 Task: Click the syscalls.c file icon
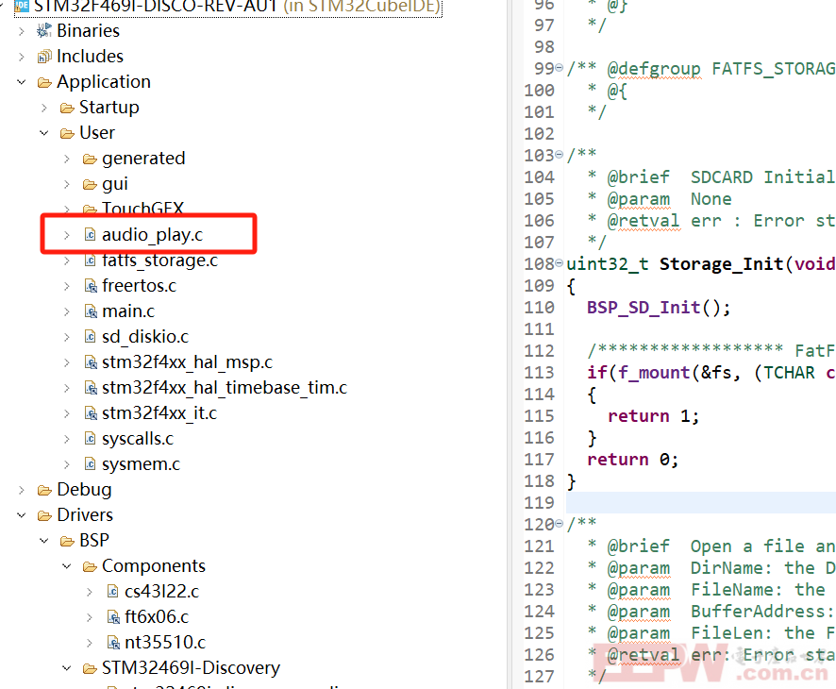(90, 438)
